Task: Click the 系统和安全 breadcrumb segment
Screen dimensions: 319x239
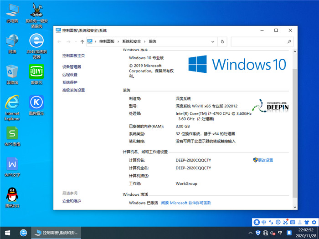Action: click(x=131, y=41)
